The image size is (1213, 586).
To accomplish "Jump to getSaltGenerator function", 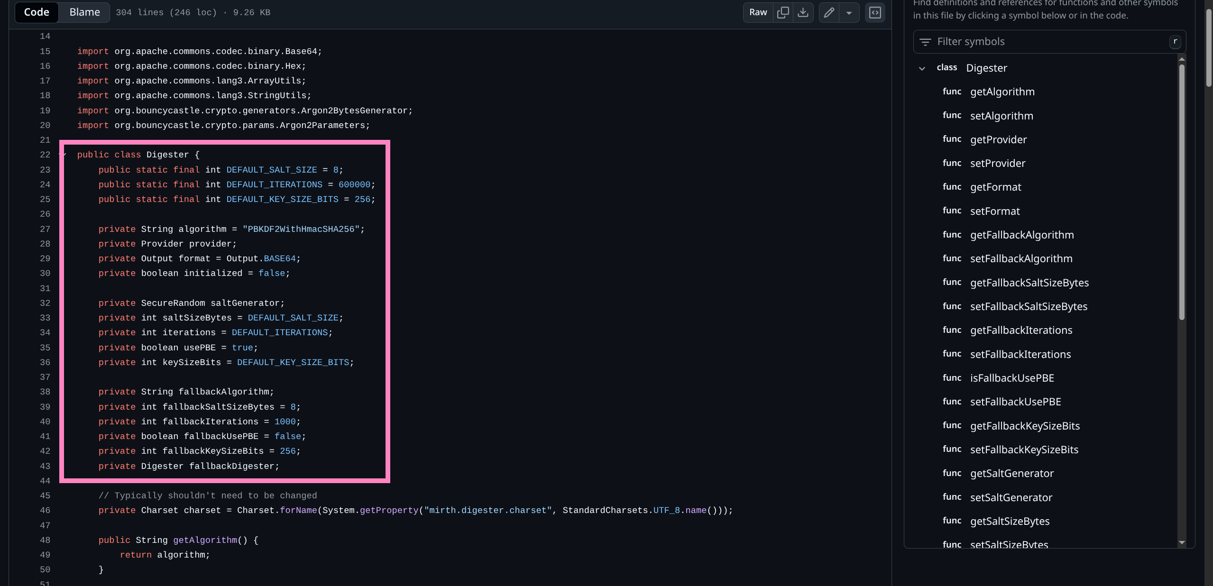I will pos(1011,473).
